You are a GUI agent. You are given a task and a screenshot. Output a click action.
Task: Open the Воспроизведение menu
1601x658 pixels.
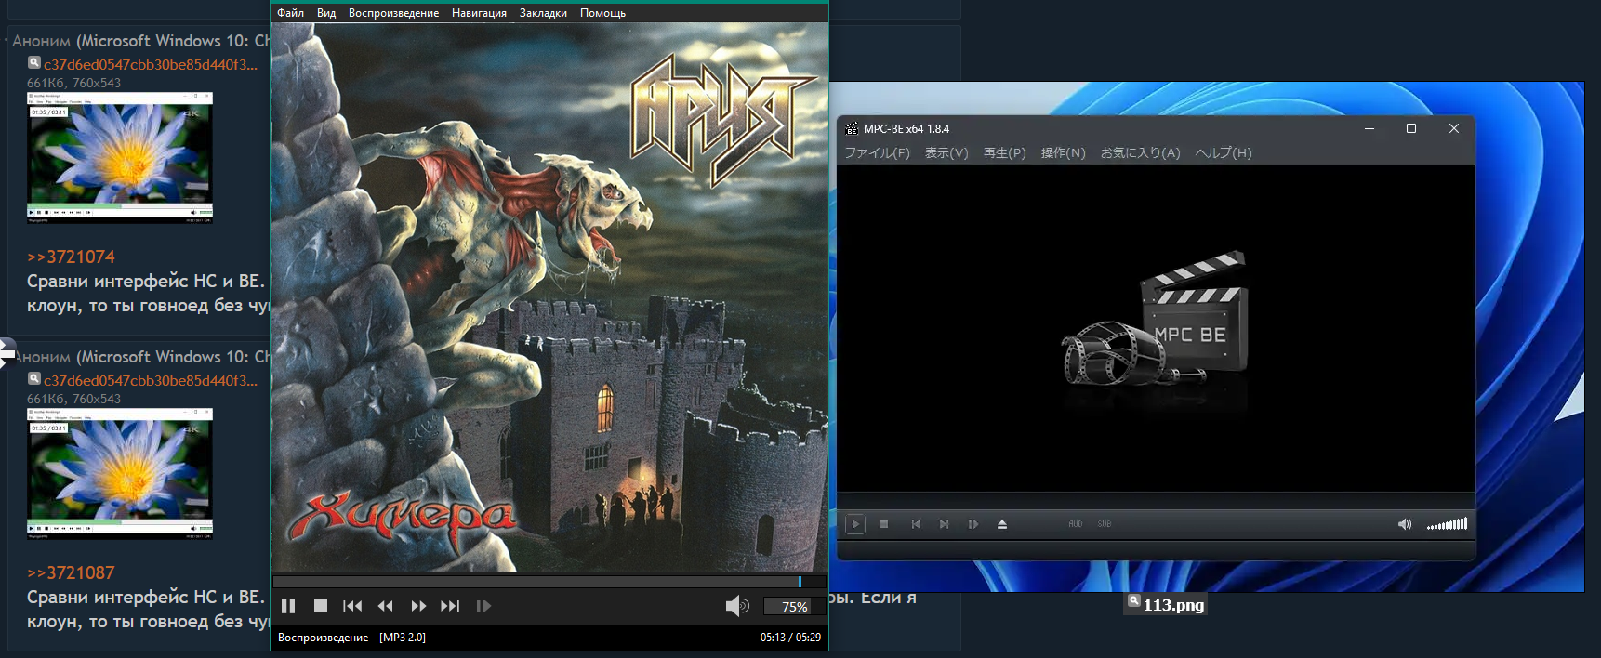(393, 13)
